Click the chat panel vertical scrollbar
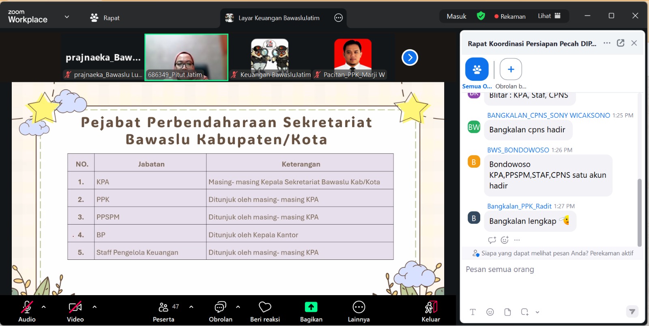This screenshot has height=326, width=649. click(x=639, y=211)
